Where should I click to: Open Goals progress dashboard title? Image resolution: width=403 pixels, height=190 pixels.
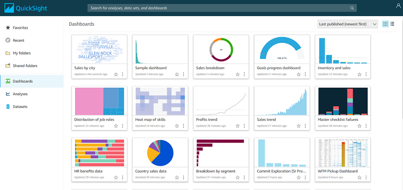[x=279, y=68]
